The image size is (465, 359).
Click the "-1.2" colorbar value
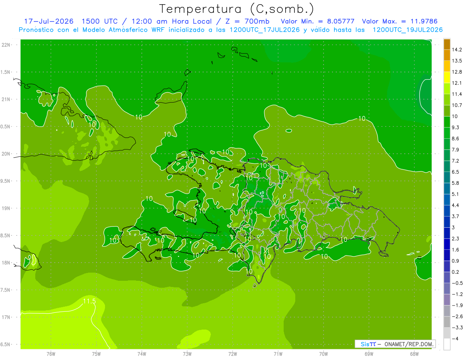click(457, 294)
